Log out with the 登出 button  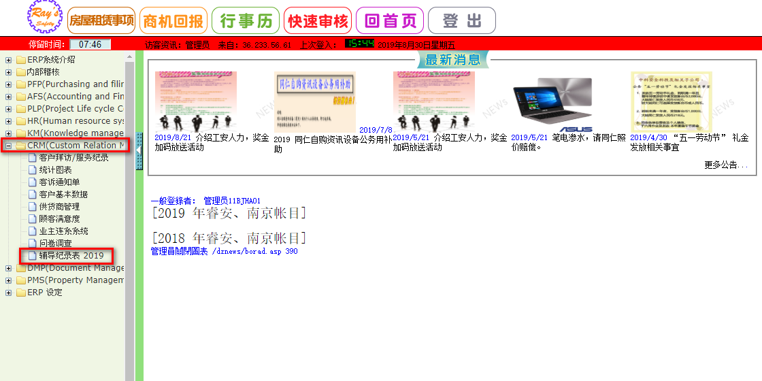click(462, 21)
